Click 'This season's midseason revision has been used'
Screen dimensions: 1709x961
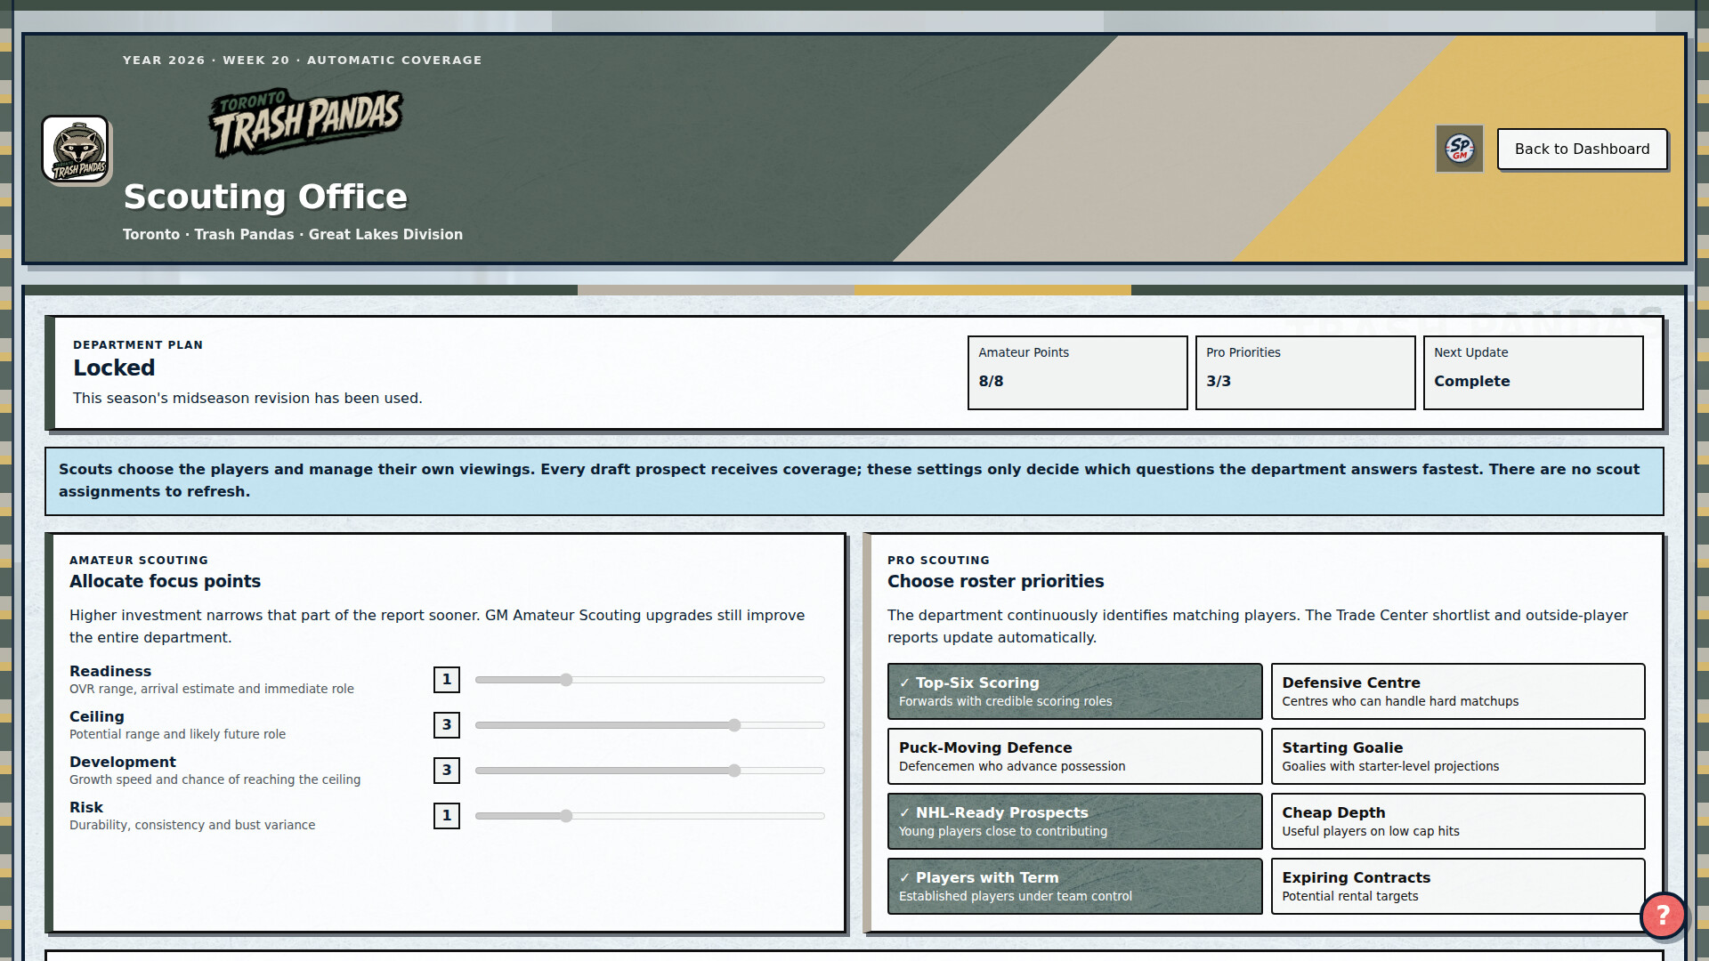[x=247, y=398]
